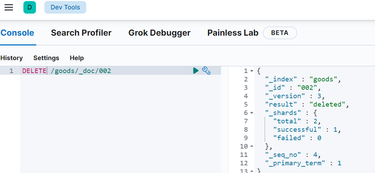375x173 pixels.
Task: Open the Grok Debugger tab
Action: [159, 33]
